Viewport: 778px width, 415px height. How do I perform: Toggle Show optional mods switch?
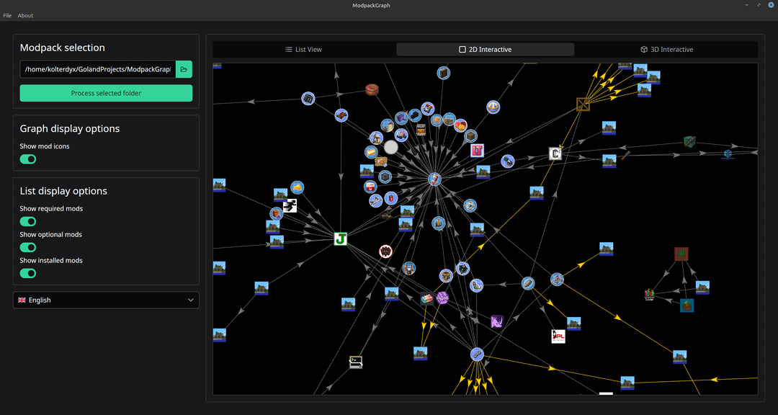coord(28,247)
